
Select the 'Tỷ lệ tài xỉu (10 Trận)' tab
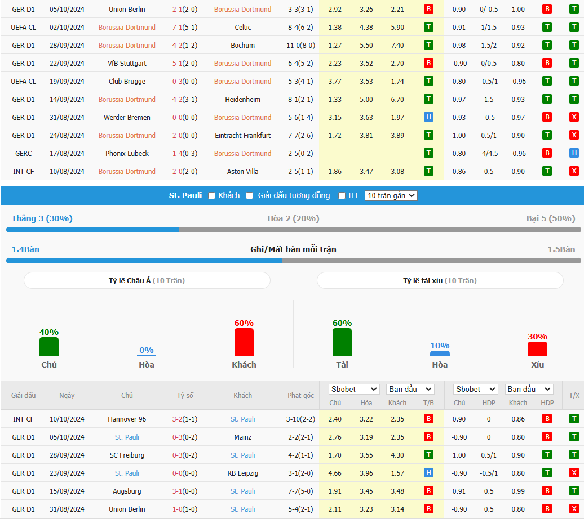pos(440,280)
